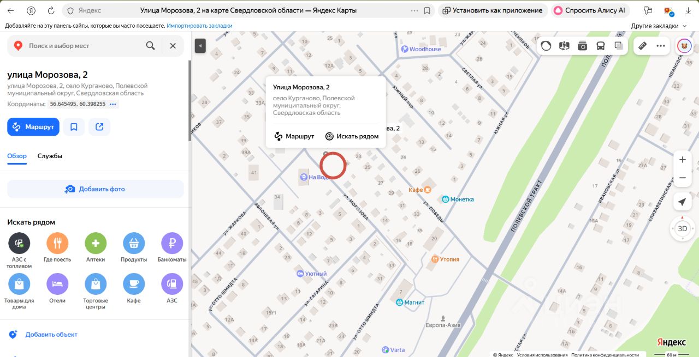The height and width of the screenshot is (357, 699).
Task: Toggle the 3D tilt control
Action: point(682,228)
